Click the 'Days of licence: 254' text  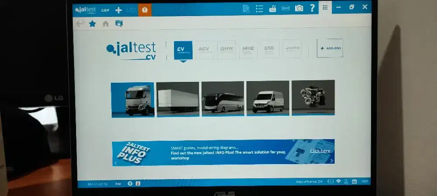pos(309,182)
